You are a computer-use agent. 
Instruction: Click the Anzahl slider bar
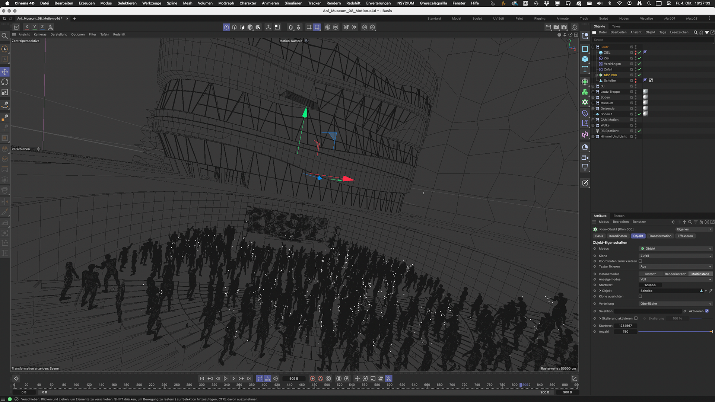point(675,332)
